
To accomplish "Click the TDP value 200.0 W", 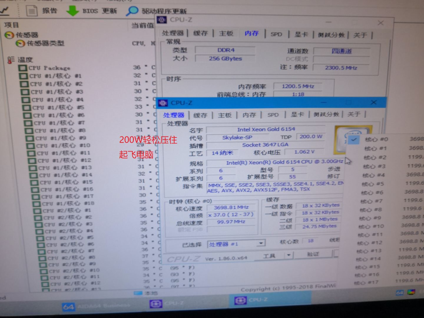I will (x=311, y=137).
